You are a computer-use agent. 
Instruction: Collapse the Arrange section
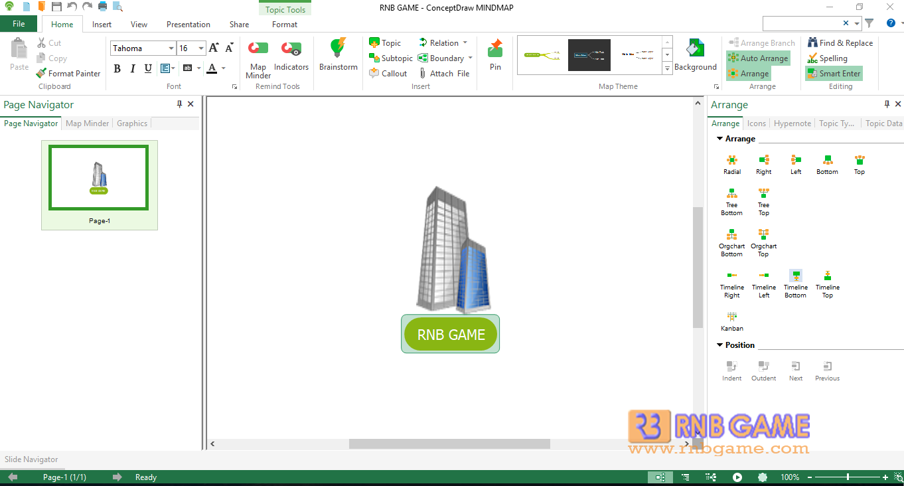pos(720,139)
